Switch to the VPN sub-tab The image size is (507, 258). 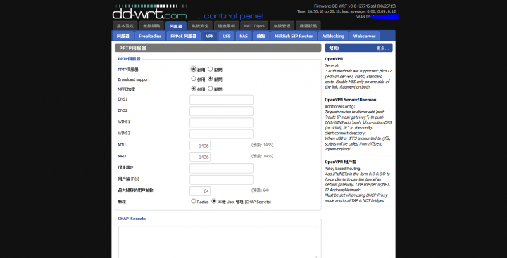[210, 36]
